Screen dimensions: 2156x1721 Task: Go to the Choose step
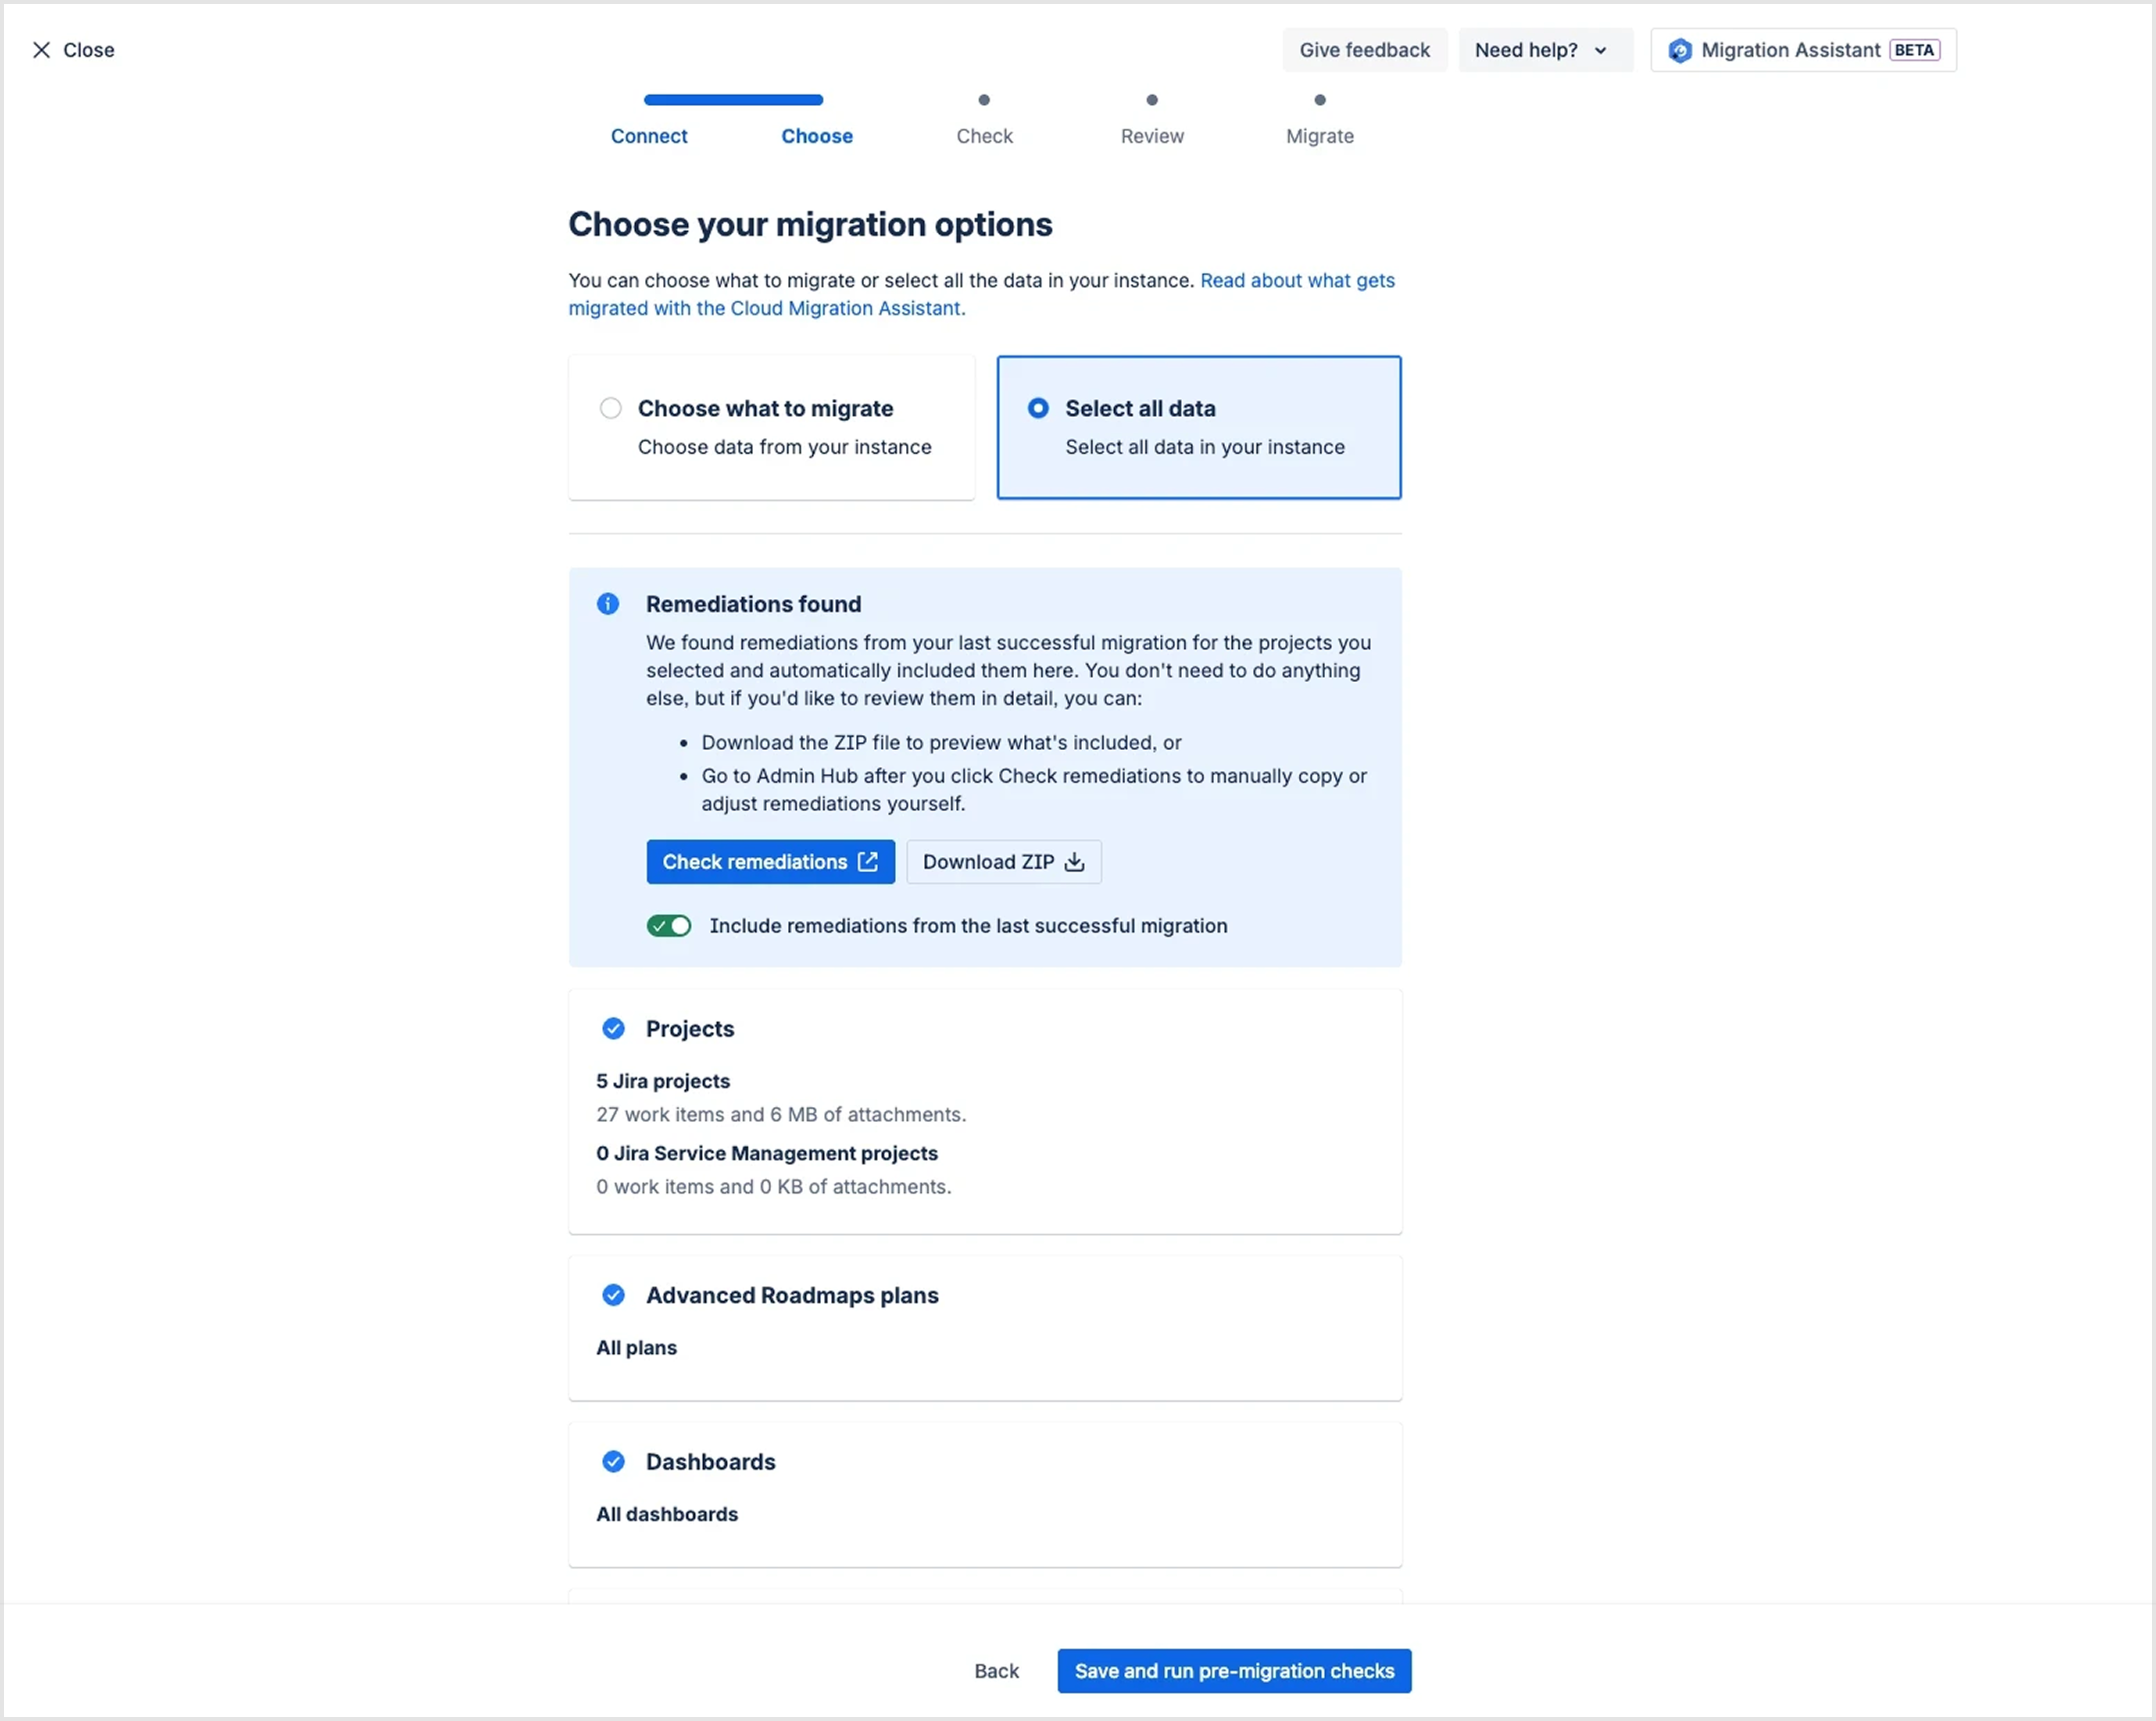[x=817, y=136]
